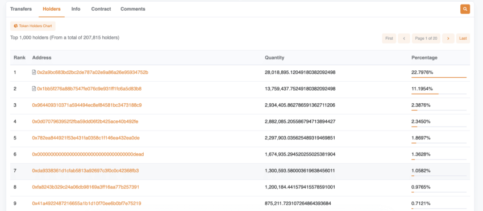Open the burn address ending in dead
The height and width of the screenshot is (211, 483).
coord(88,154)
